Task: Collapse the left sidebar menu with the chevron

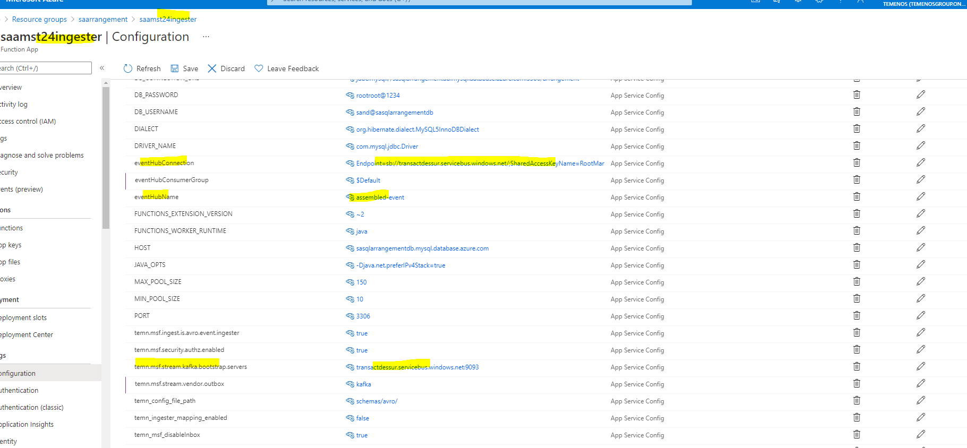Action: click(102, 68)
